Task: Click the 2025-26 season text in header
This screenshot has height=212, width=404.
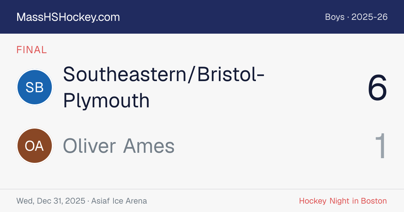Action: click(370, 17)
